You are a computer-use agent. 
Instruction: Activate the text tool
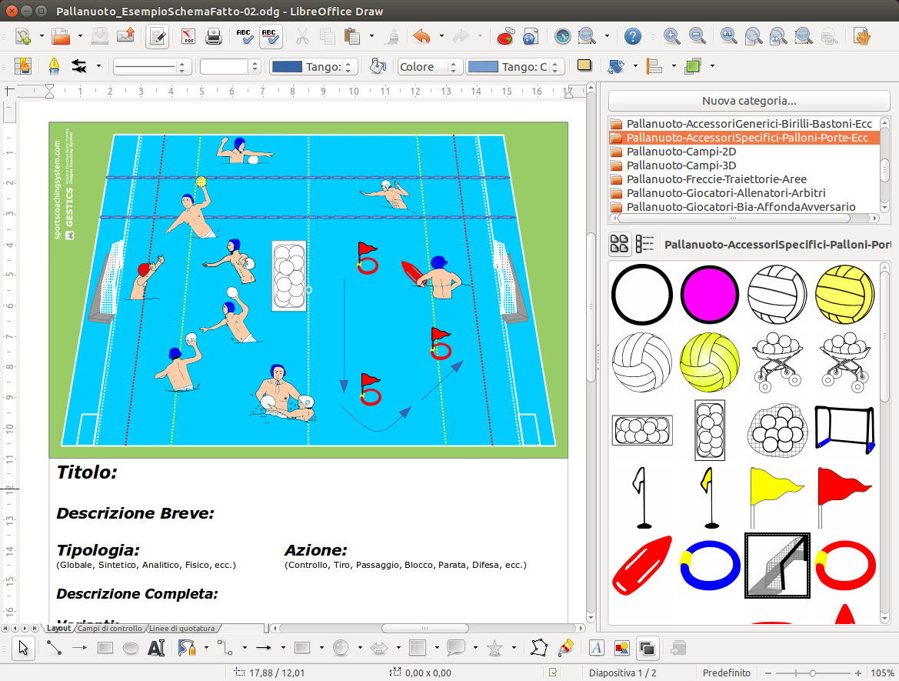pos(156,648)
